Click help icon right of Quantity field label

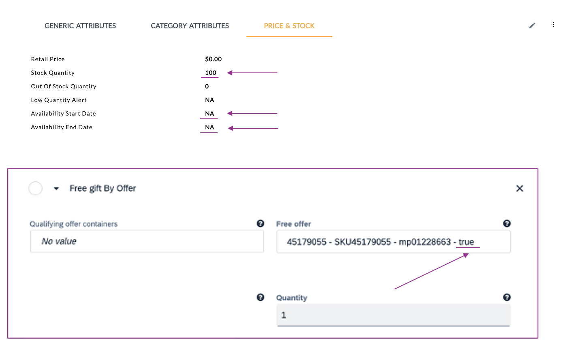506,297
